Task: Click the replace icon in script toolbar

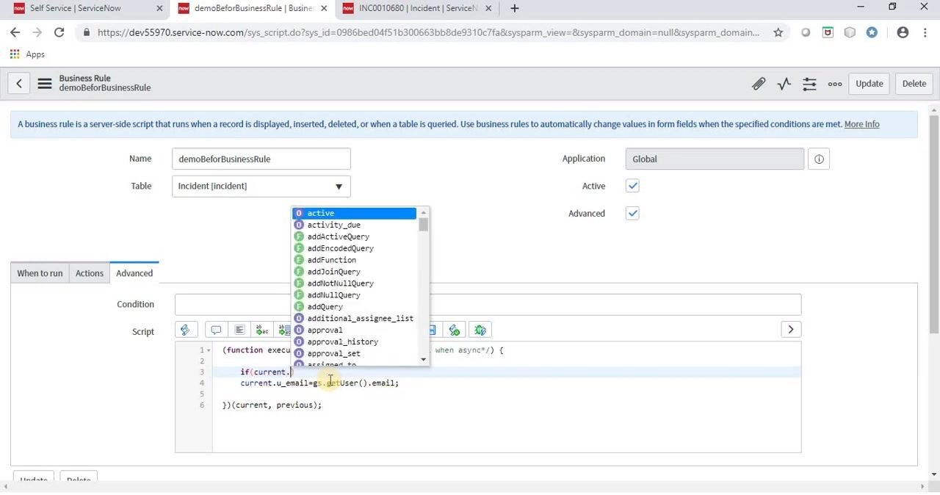Action: 262,330
